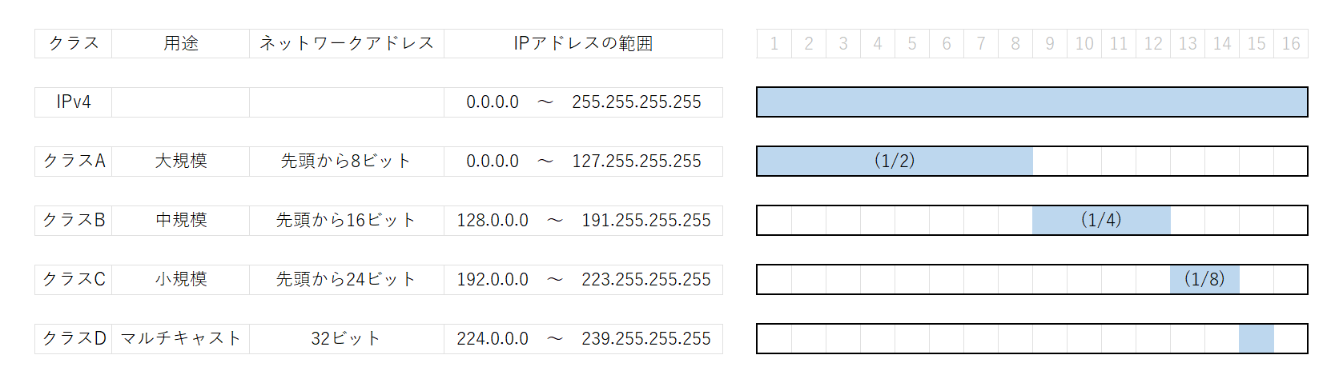1343x383 pixels.
Task: Select the 用途 column header
Action: pos(181,43)
